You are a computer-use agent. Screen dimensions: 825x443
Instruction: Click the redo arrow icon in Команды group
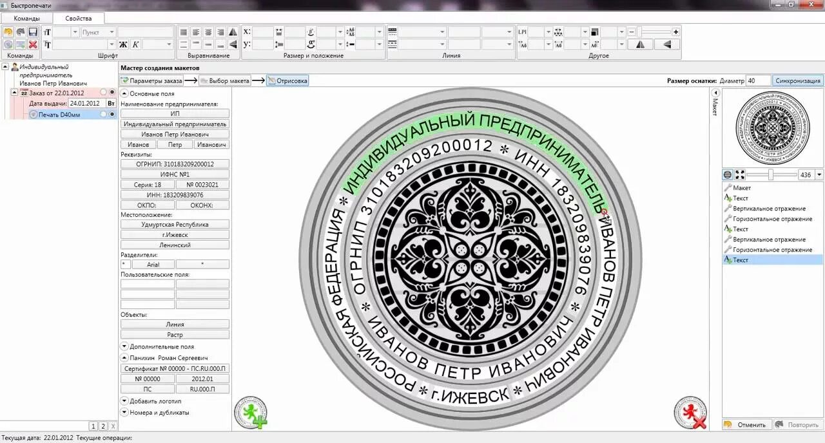click(x=21, y=32)
